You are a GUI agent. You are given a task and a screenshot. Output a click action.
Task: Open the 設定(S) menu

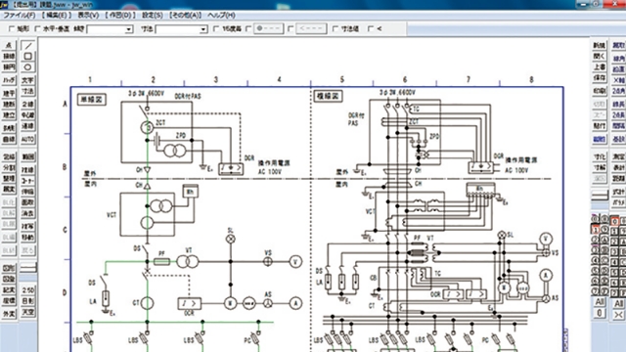click(x=153, y=16)
